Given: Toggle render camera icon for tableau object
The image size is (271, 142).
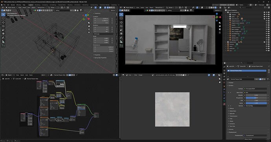Looking at the screenshot, I should coord(269,36).
